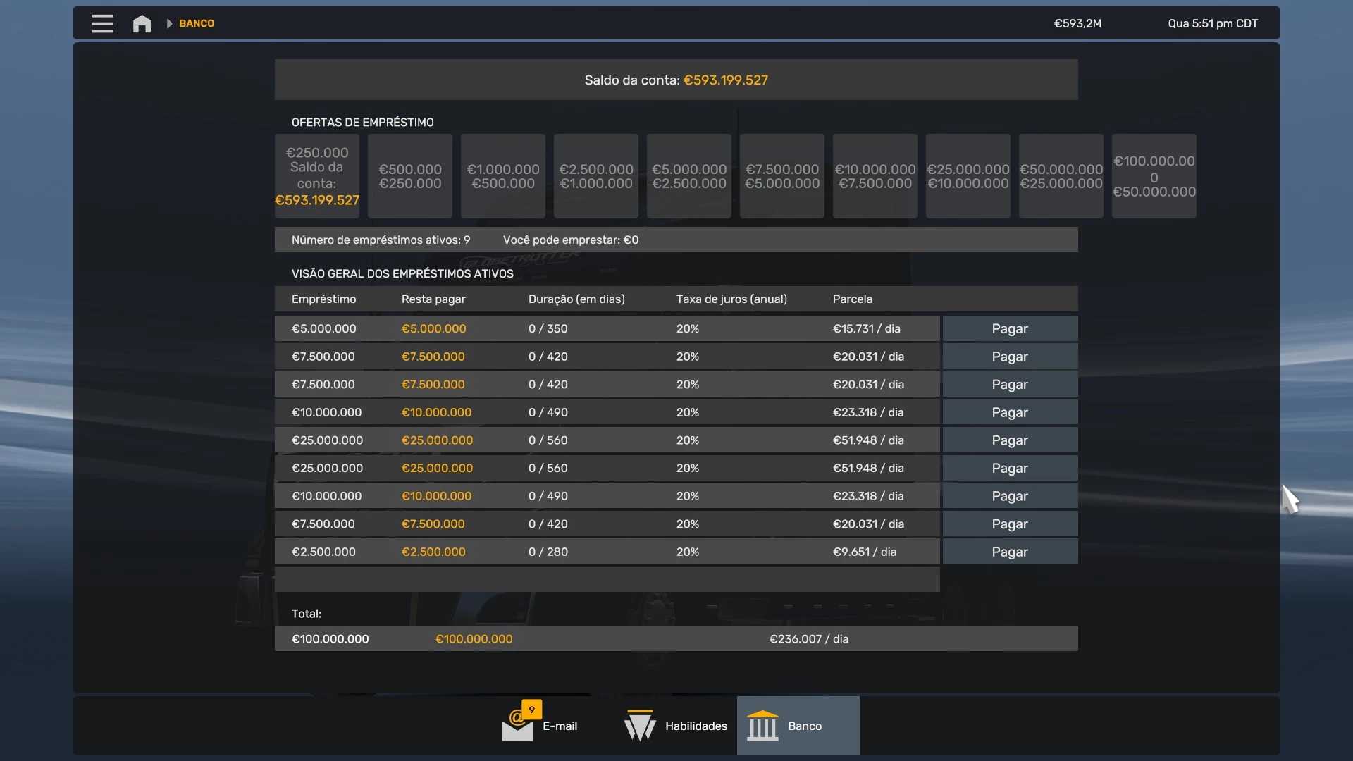Click the Parcela column header
This screenshot has height=761, width=1353.
click(852, 299)
